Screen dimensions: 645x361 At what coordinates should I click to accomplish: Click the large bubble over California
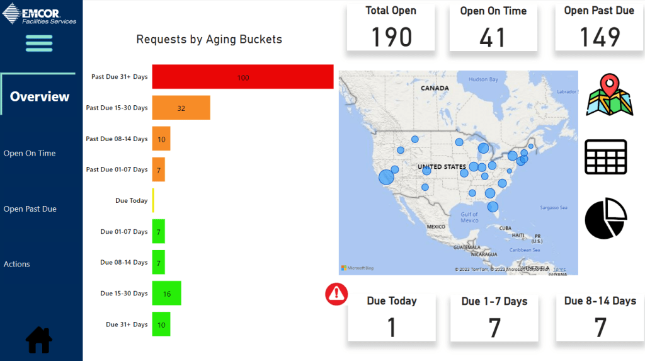[x=387, y=177]
